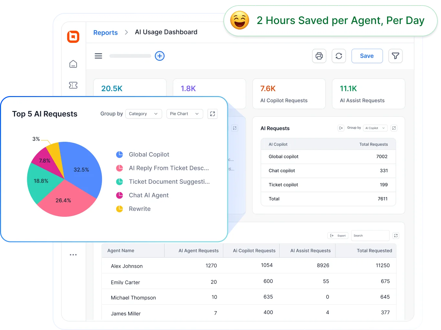Export the agent requests table
Viewport: 441px width, 330px height.
click(338, 235)
